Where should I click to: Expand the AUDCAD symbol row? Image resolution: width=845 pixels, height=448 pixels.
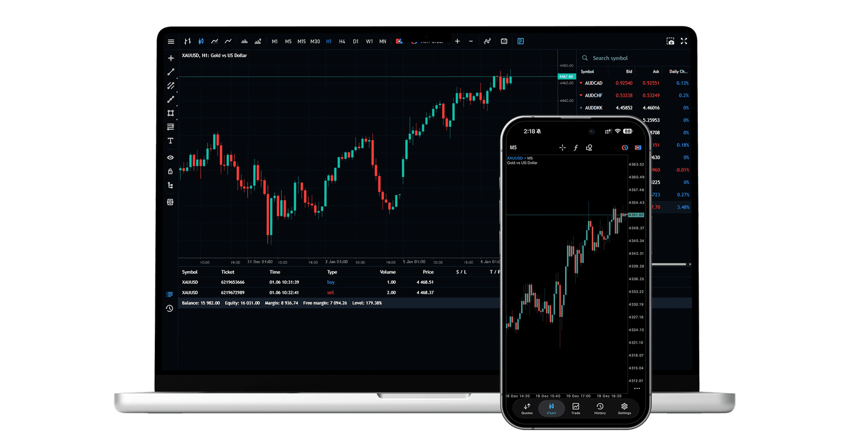click(x=634, y=83)
